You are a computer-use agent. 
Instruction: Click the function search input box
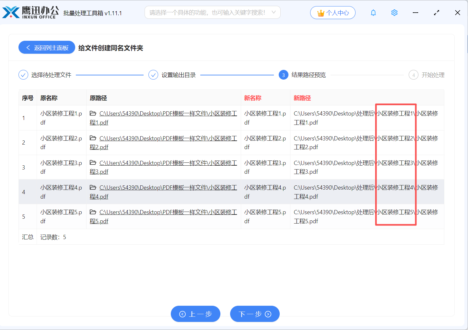pyautogui.click(x=207, y=13)
